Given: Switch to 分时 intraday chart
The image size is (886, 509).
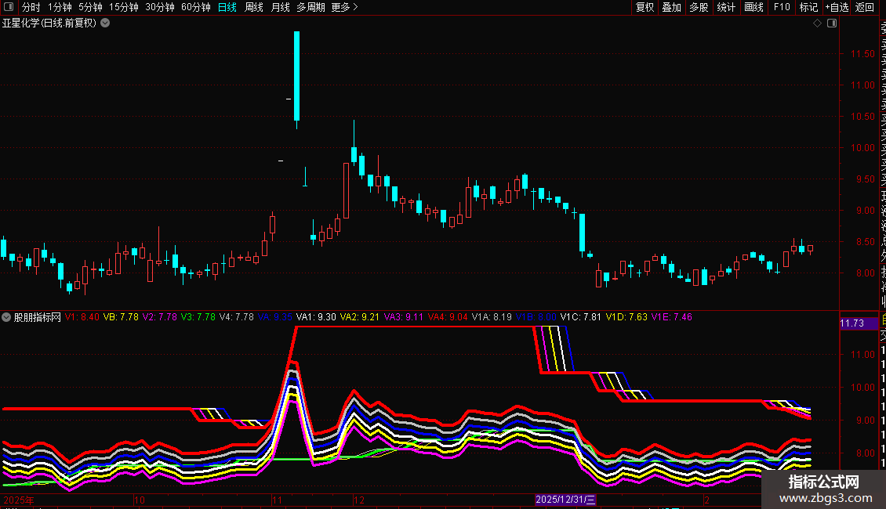Looking at the screenshot, I should (x=31, y=7).
